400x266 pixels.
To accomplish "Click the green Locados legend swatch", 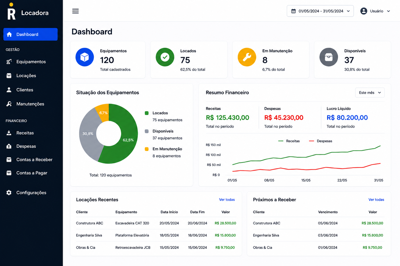I will point(147,113).
